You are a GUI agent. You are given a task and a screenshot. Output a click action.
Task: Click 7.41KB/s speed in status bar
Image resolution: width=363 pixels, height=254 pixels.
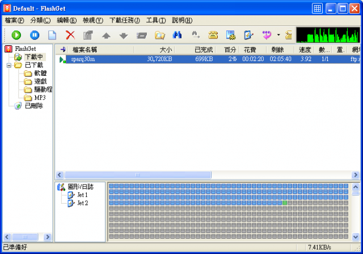(319, 247)
